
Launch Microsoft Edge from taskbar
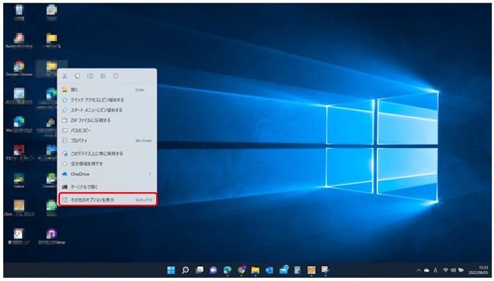point(227,270)
